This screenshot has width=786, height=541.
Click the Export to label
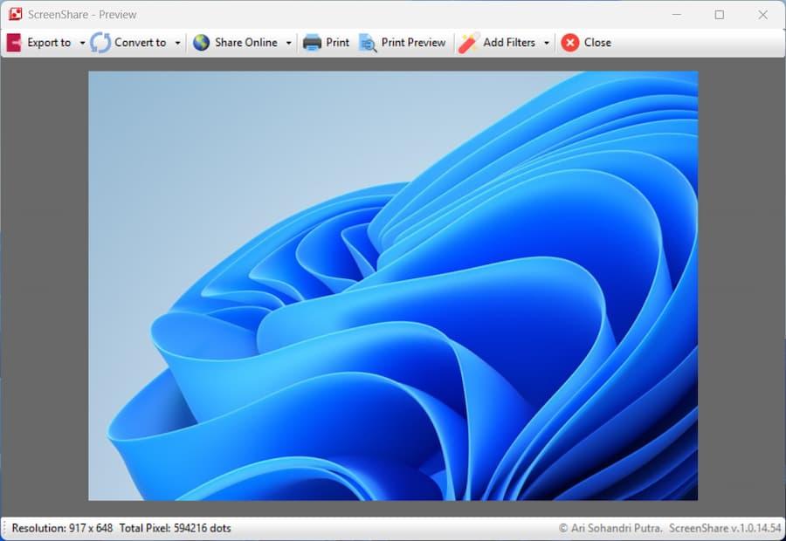(49, 43)
